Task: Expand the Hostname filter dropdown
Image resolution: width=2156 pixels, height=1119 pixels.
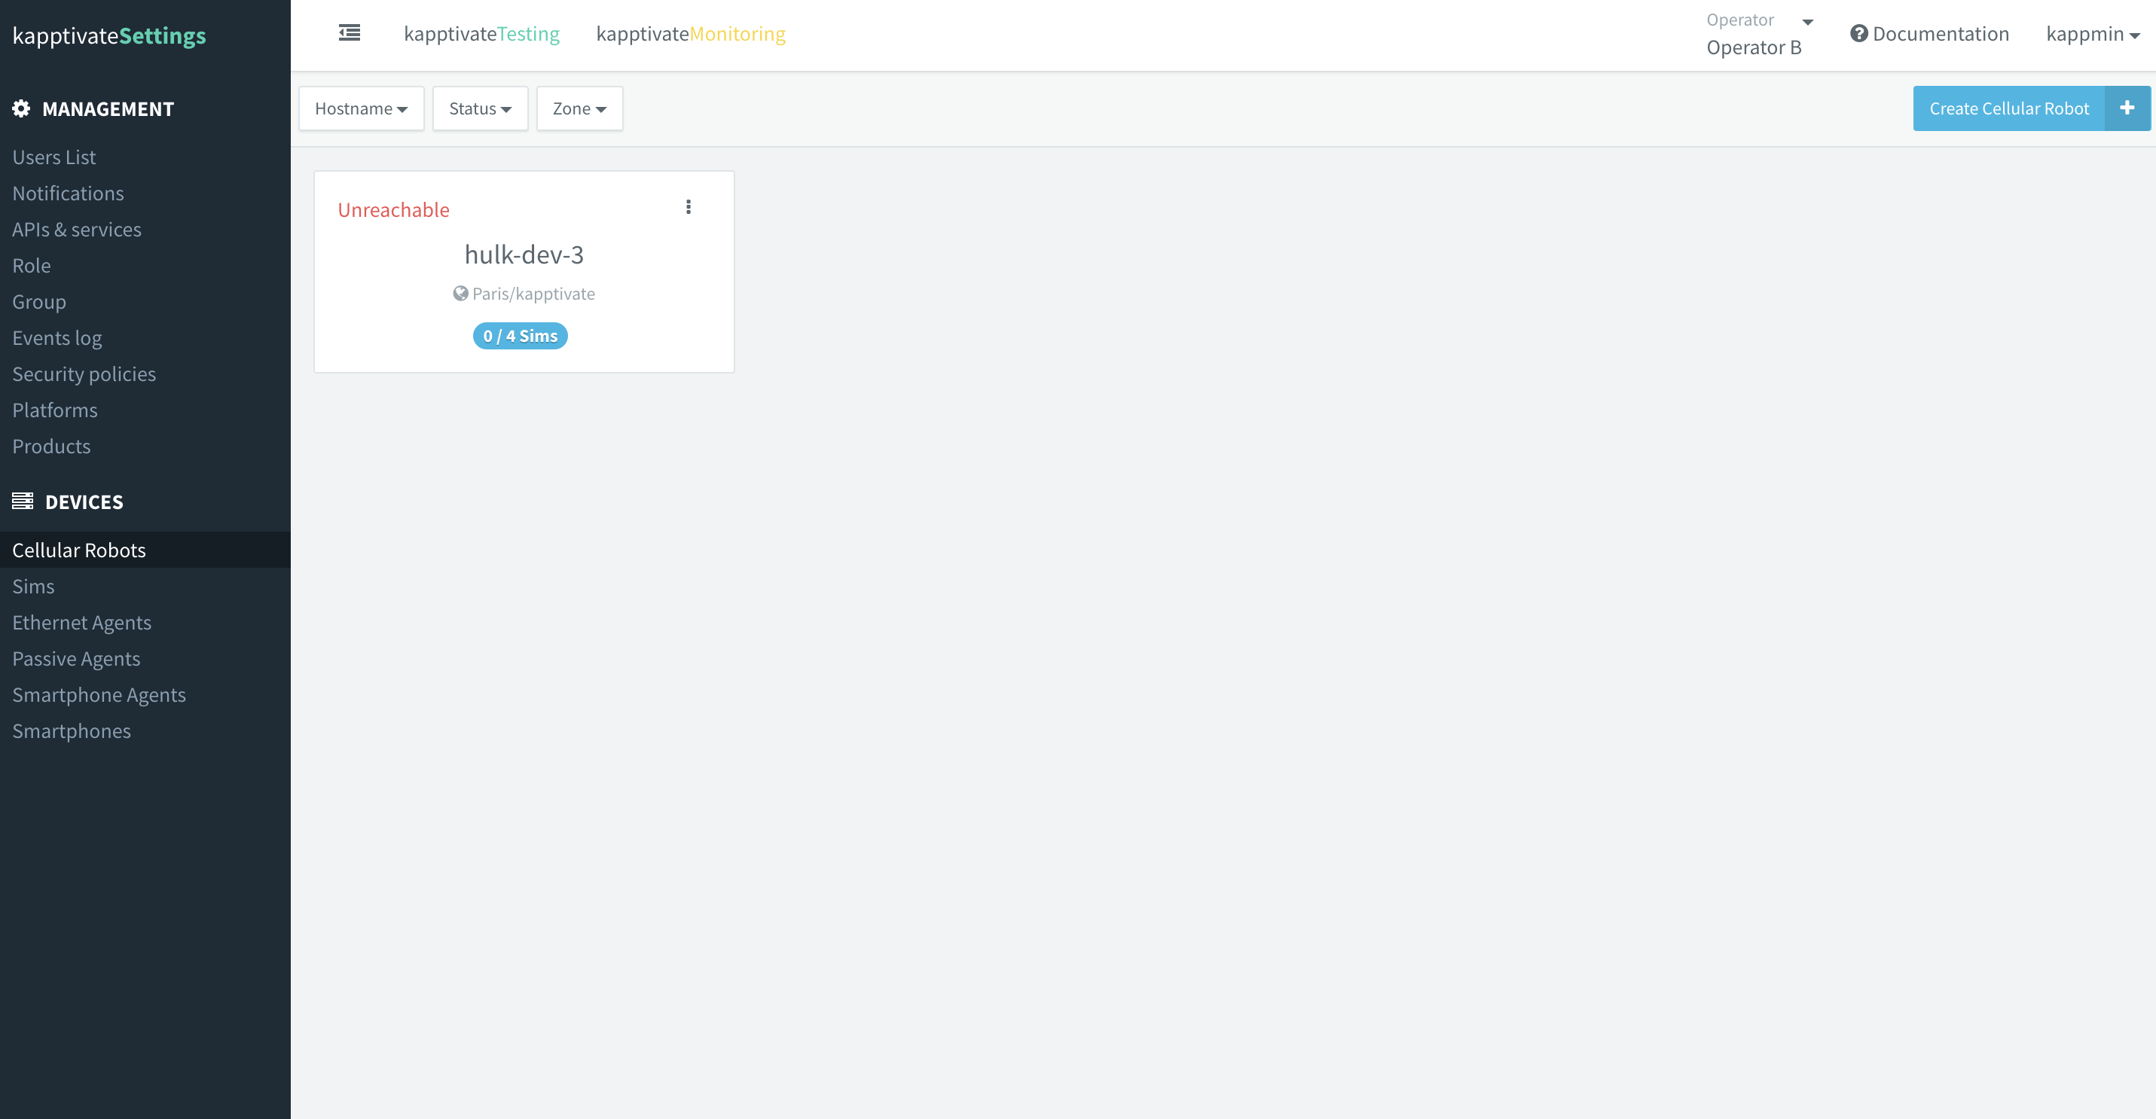Action: (x=361, y=108)
